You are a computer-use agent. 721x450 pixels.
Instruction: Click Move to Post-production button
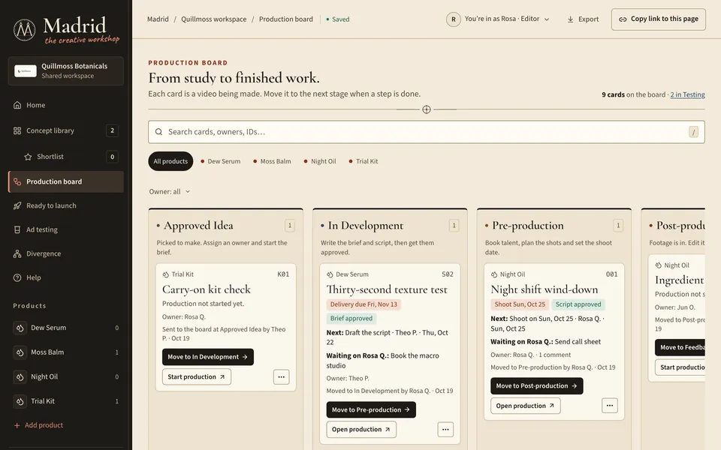click(x=536, y=386)
